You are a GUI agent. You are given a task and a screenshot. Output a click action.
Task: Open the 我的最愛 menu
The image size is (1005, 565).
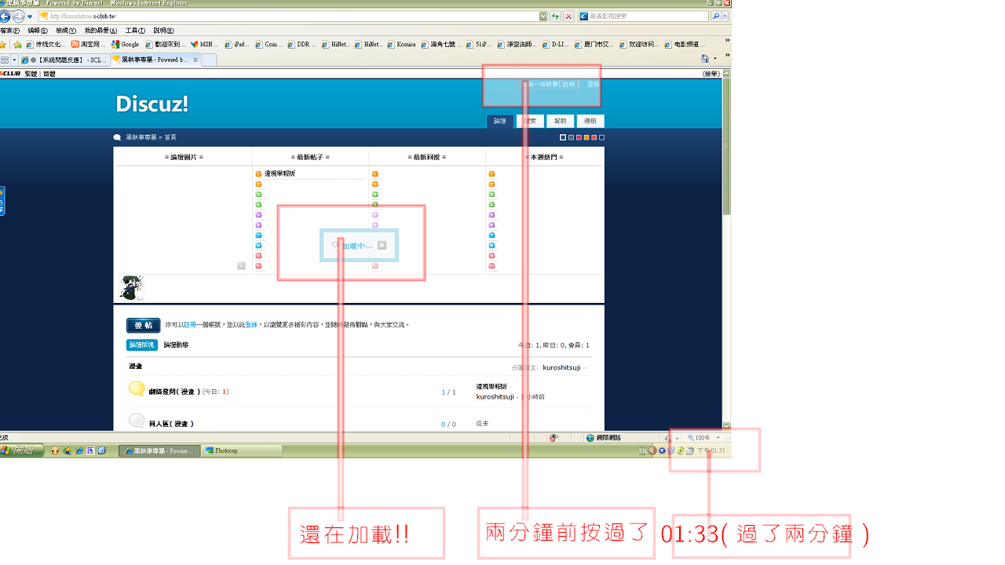tap(100, 31)
